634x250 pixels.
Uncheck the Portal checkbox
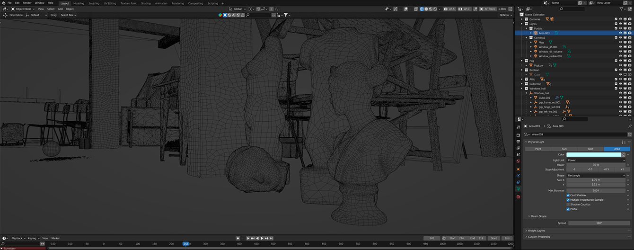coord(568,209)
